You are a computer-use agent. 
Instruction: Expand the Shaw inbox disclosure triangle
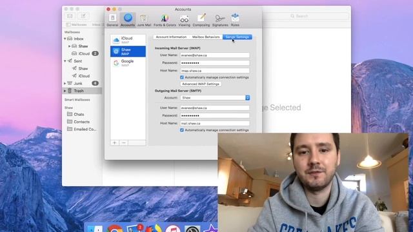pyautogui.click(x=70, y=46)
